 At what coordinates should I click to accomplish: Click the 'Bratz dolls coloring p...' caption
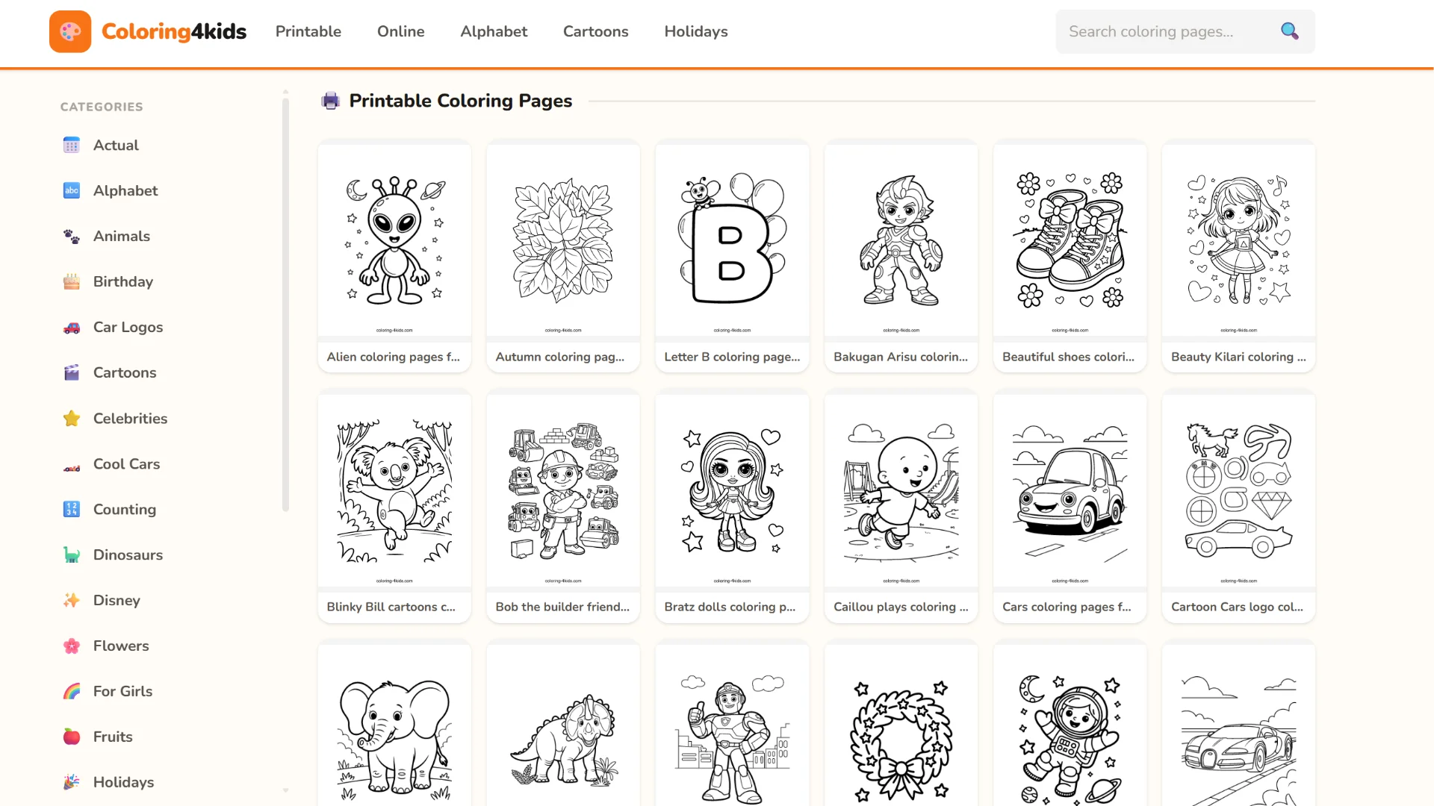(730, 607)
